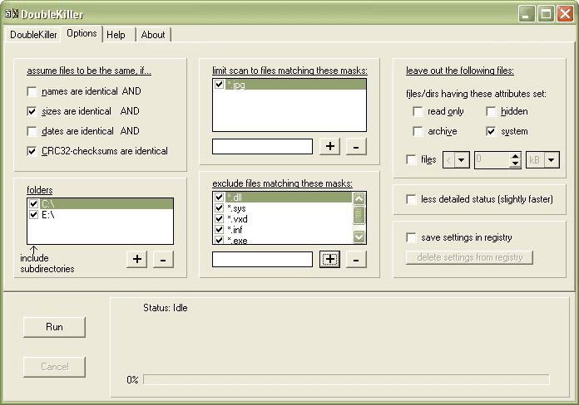Click the DoubleKiller title bar app icon
This screenshot has width=579, height=405.
point(12,14)
